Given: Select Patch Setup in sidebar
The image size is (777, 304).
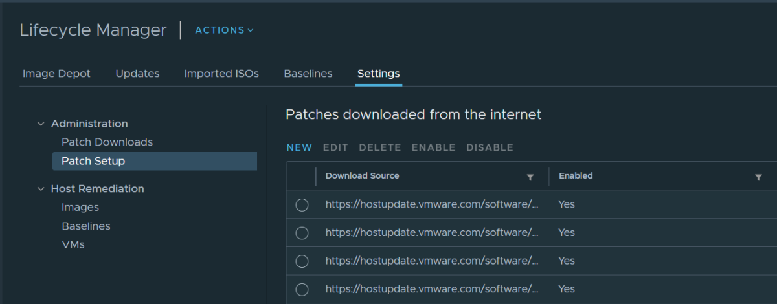Looking at the screenshot, I should tap(155, 161).
